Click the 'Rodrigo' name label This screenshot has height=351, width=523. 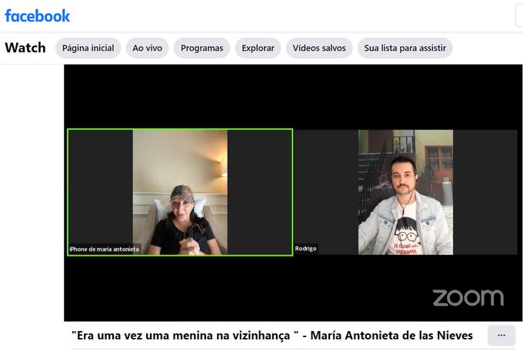coord(306,248)
